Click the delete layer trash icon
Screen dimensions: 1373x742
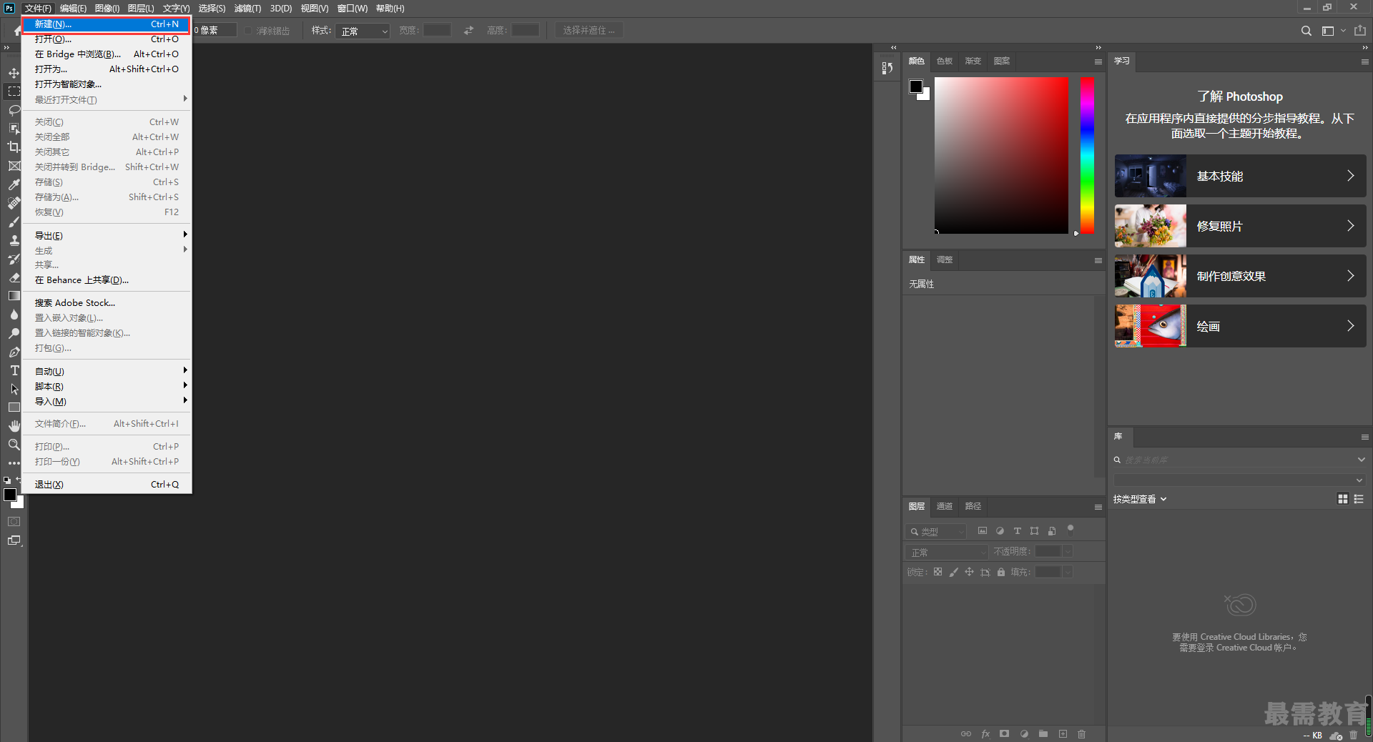(x=1082, y=733)
